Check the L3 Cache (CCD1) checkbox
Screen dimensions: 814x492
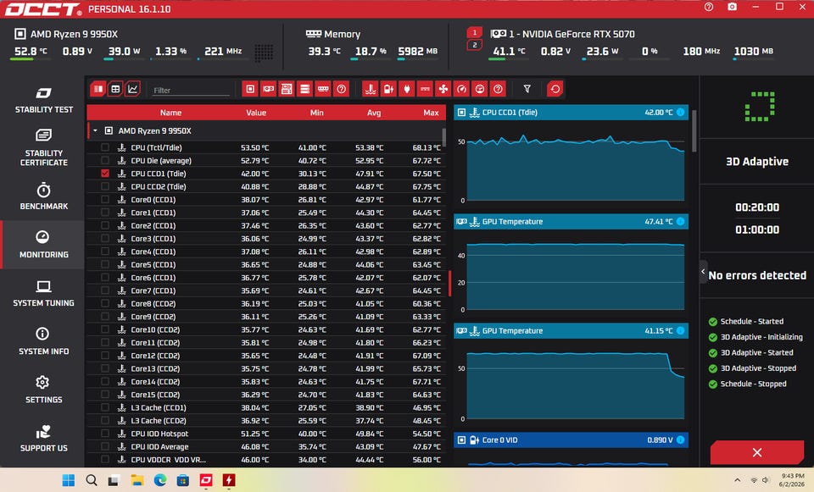click(x=105, y=407)
